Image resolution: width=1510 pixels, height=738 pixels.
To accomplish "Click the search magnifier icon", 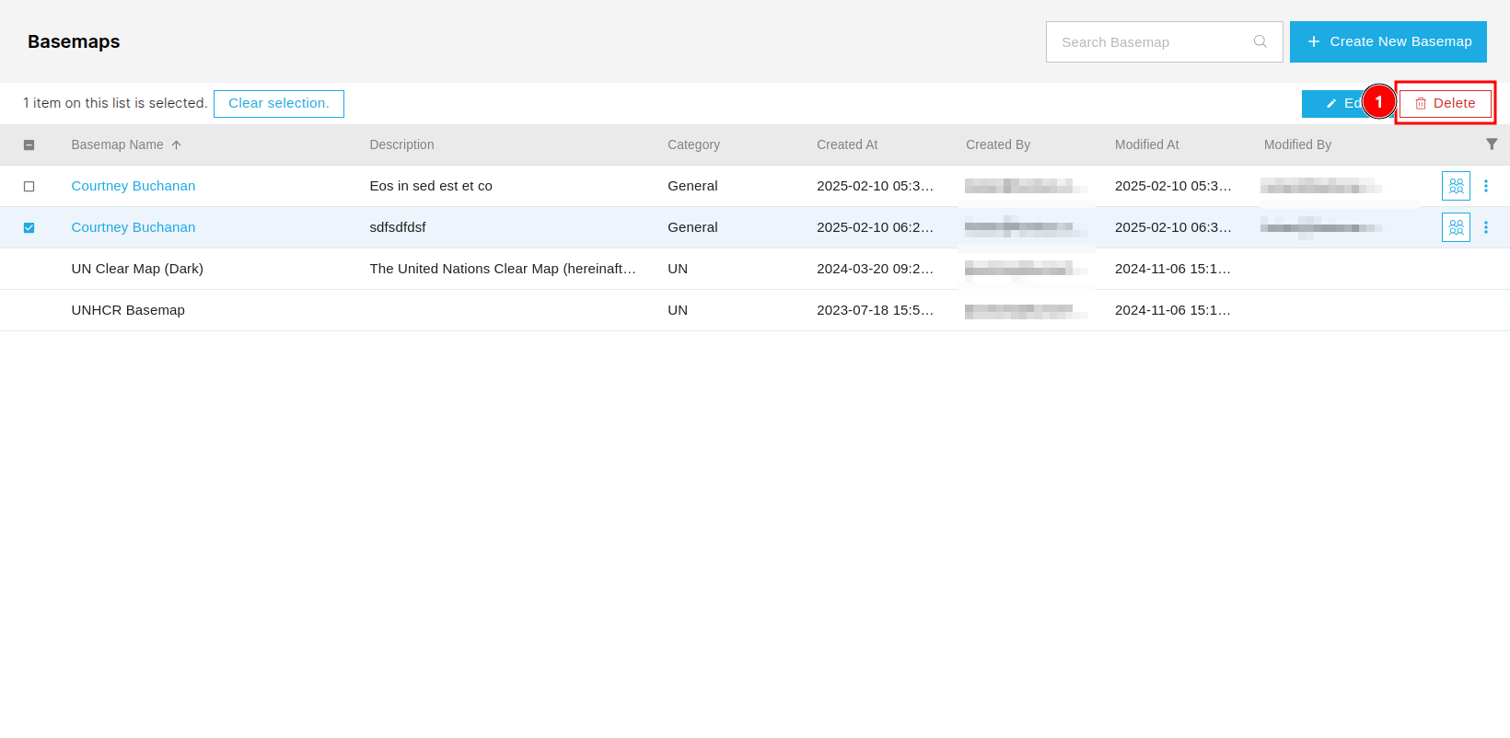I will tap(1260, 41).
